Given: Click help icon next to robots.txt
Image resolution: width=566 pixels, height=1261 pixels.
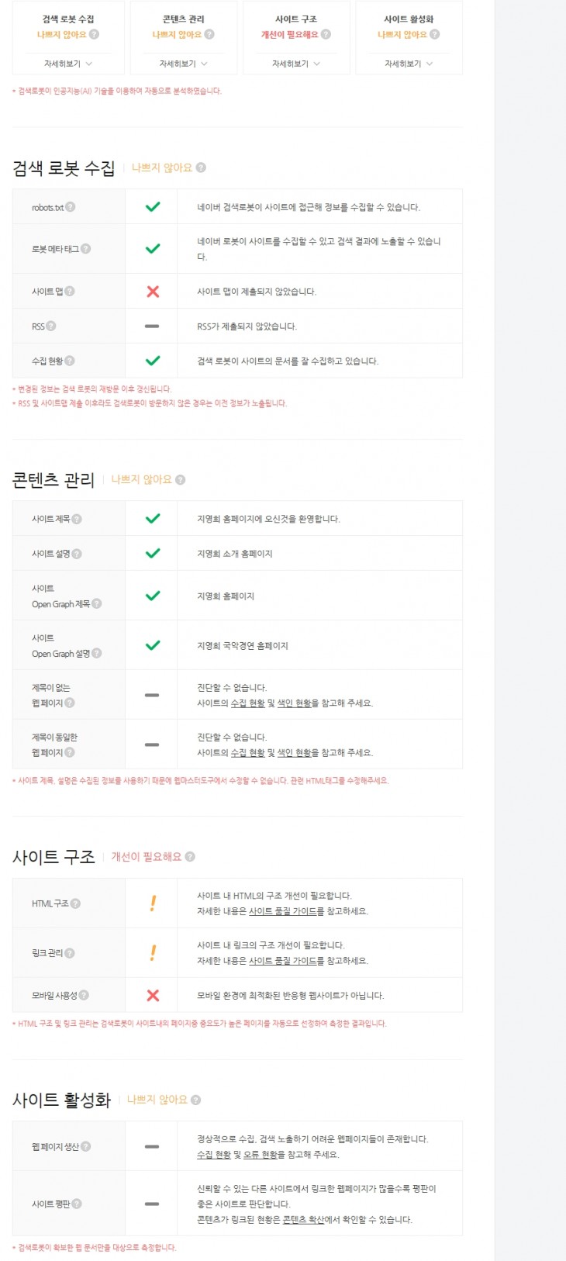Looking at the screenshot, I should (x=71, y=207).
